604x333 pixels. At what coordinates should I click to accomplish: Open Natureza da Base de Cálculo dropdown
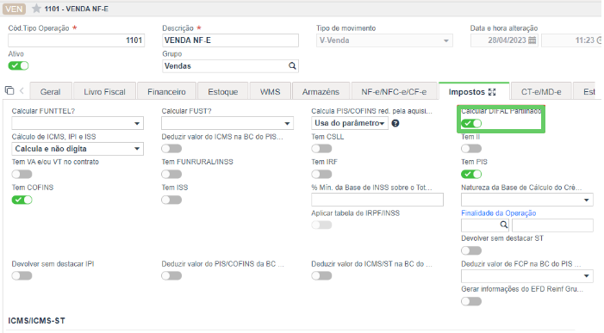(x=527, y=200)
